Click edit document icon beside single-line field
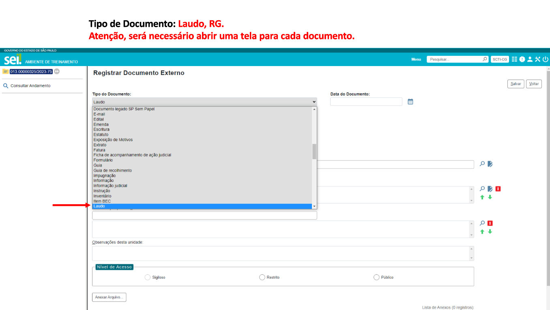550x310 pixels. tap(490, 164)
